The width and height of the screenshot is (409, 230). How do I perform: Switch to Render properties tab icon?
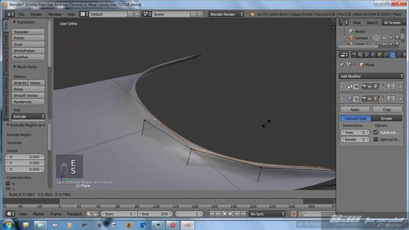[354, 54]
